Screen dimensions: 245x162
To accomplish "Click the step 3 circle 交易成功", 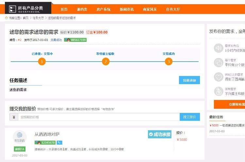I will (x=169, y=62).
